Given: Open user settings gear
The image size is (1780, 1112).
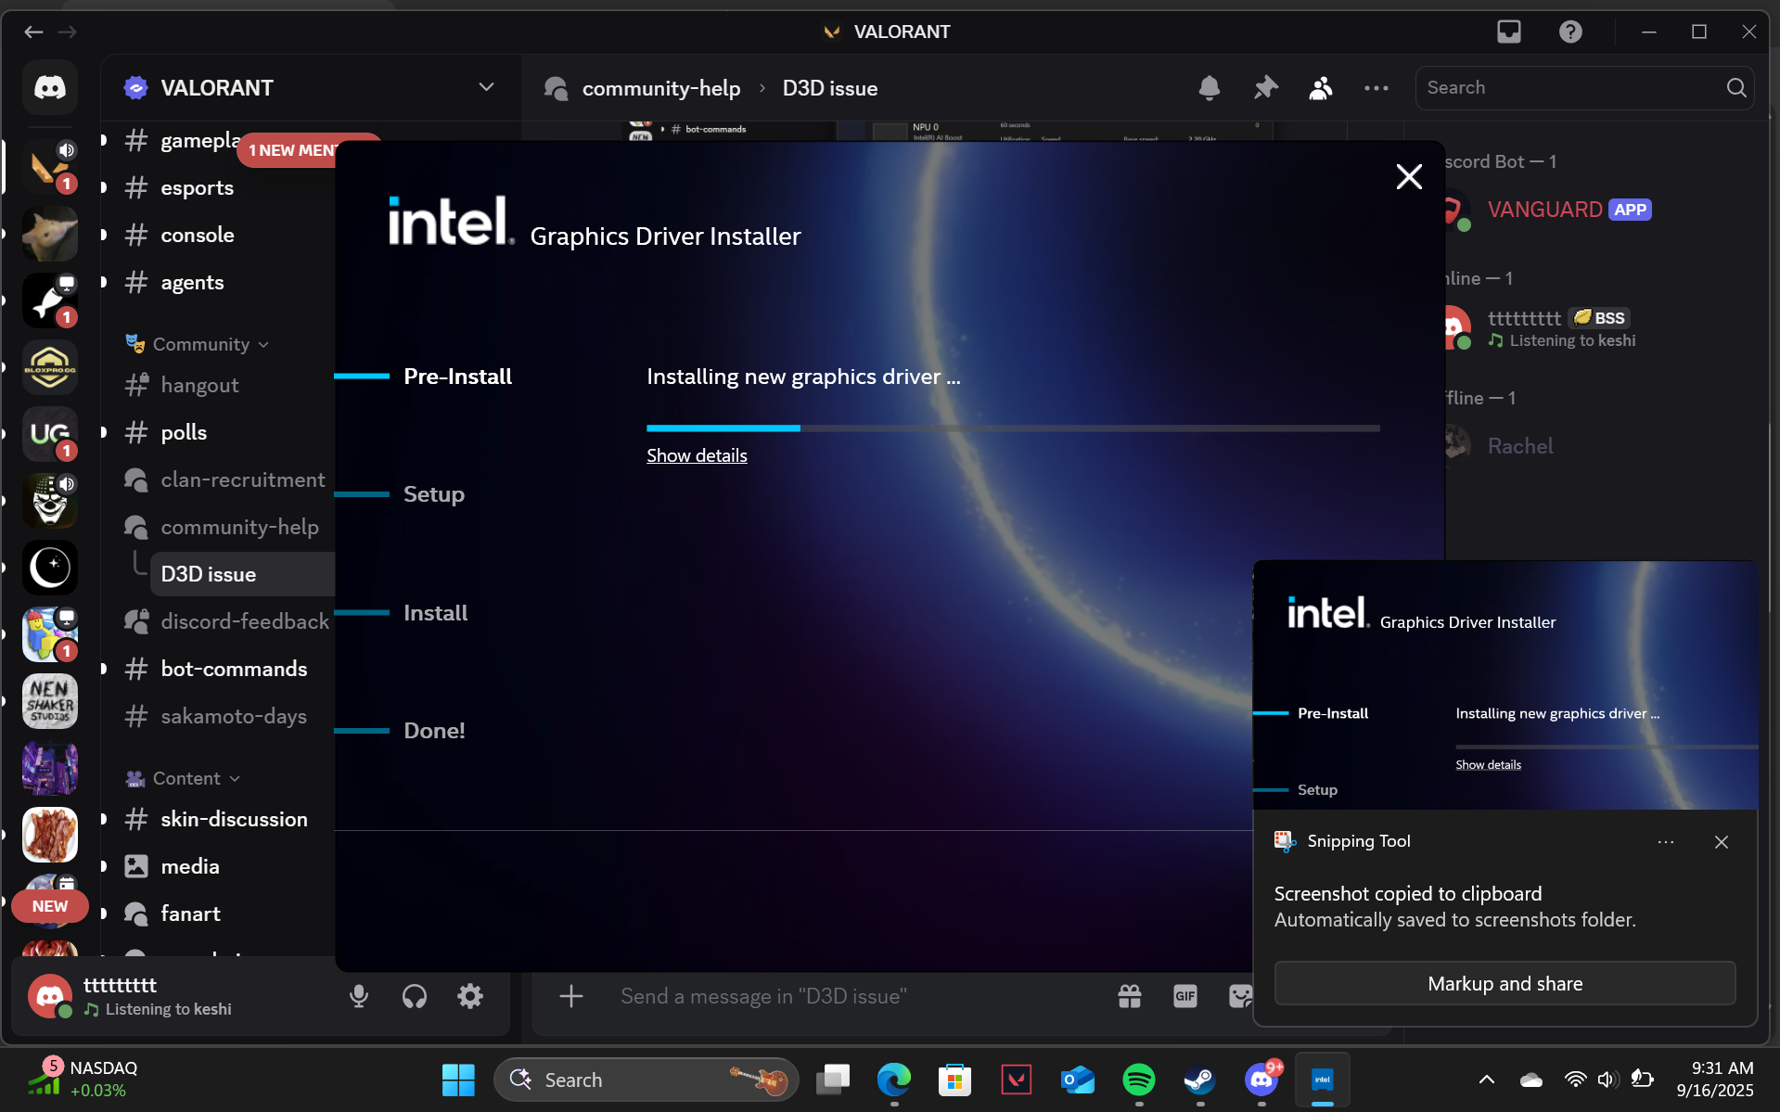Looking at the screenshot, I should (x=470, y=996).
